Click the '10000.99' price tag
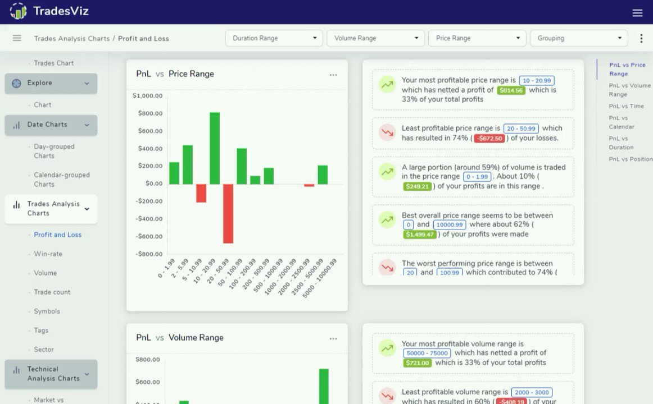Image resolution: width=653 pixels, height=404 pixels. (450, 225)
